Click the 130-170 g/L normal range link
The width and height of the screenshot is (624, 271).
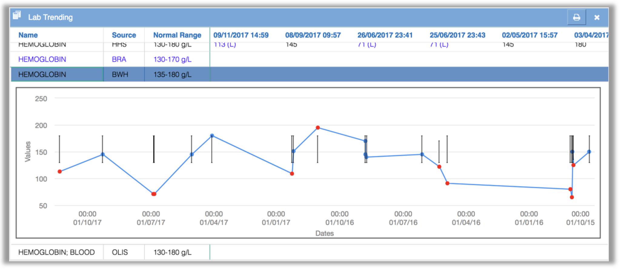tap(172, 59)
